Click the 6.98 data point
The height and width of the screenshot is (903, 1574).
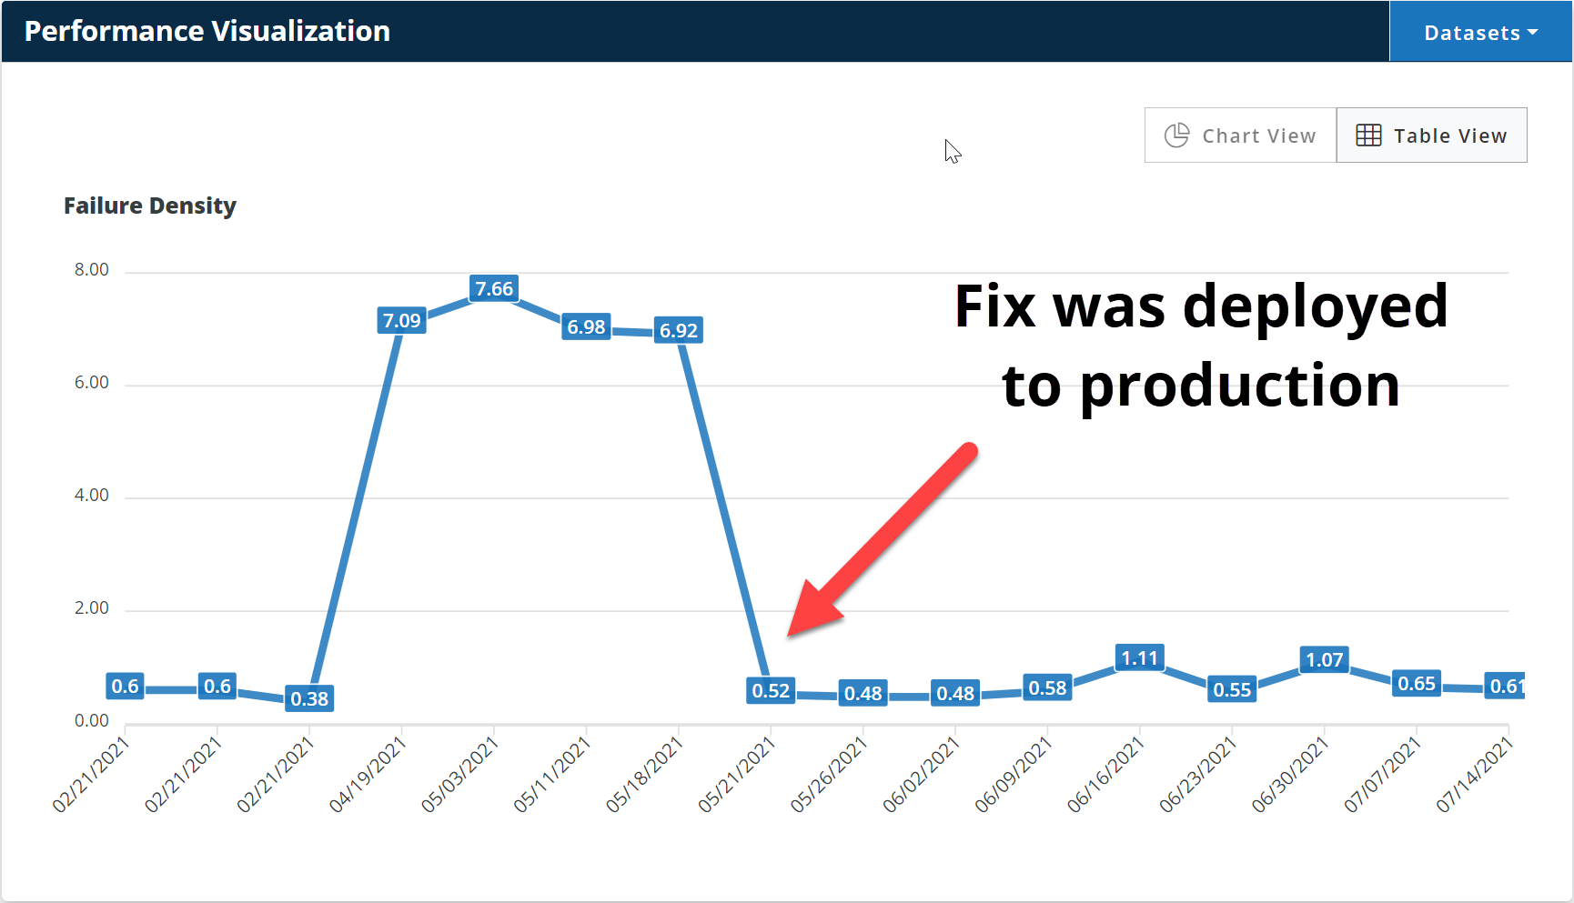(586, 326)
